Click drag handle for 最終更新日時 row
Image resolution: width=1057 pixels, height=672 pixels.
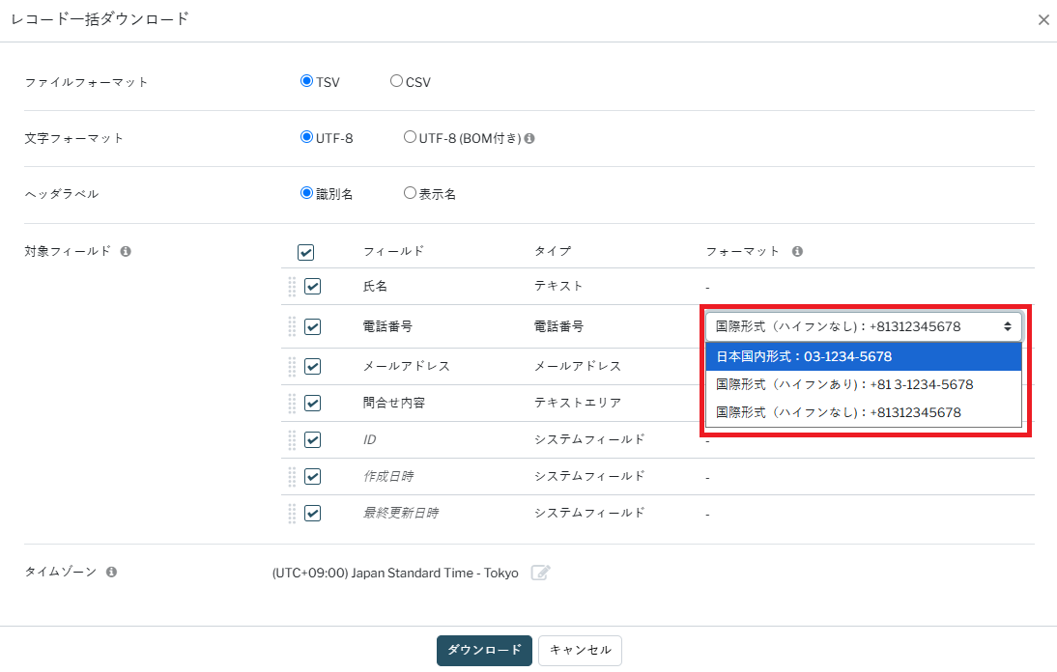point(292,513)
